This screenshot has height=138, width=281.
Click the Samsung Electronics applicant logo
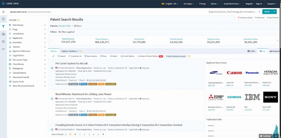click(216, 73)
